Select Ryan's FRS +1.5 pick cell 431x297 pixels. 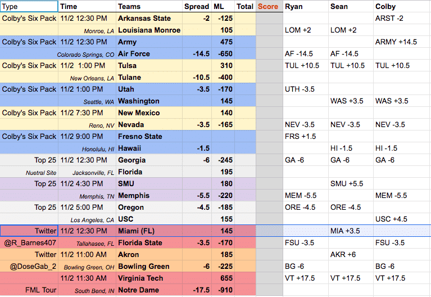tap(305, 137)
